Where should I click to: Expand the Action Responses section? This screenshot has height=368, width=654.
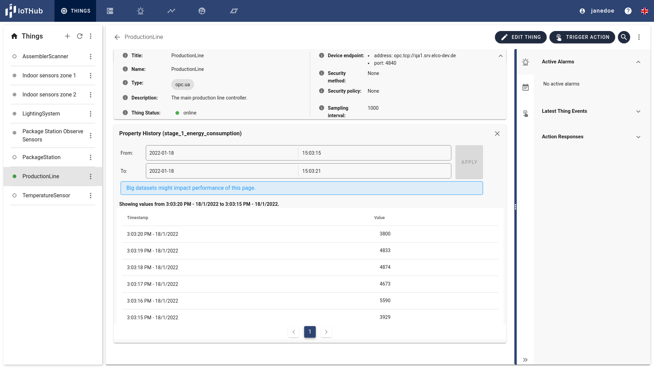[638, 137]
